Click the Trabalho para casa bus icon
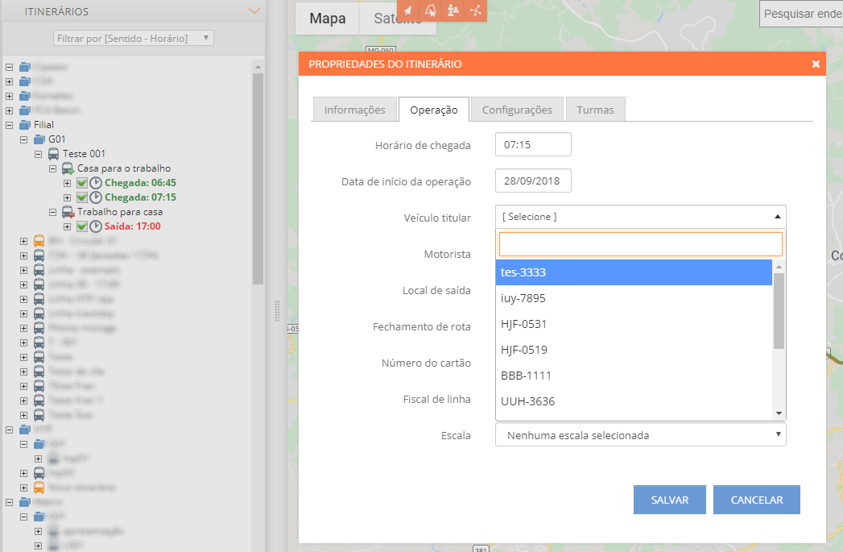 [68, 212]
